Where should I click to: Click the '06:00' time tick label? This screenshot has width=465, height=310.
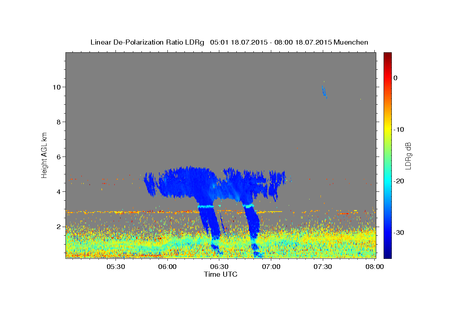[167, 267]
